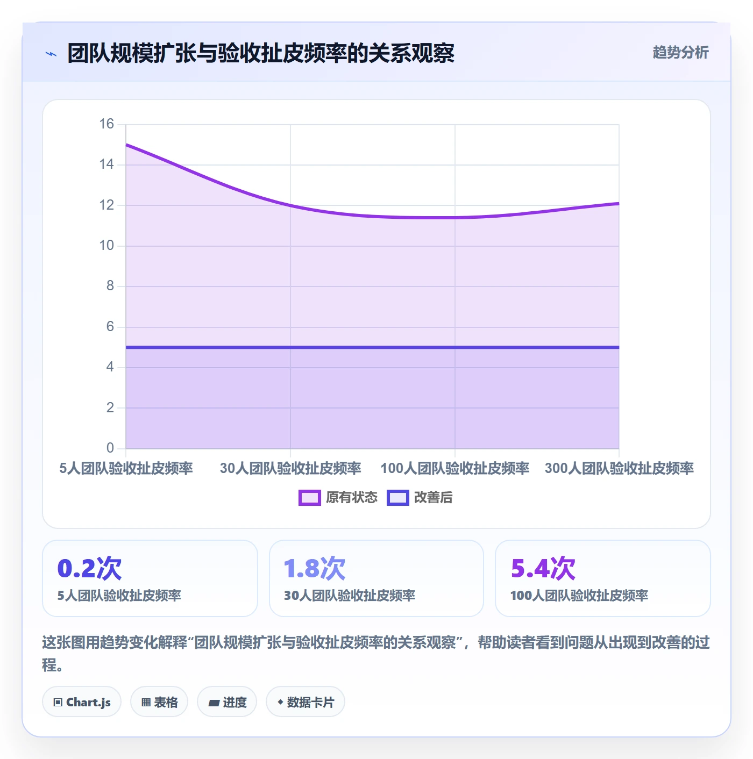Toggle the 改善后 legend entry
The height and width of the screenshot is (759, 753).
pos(420,497)
